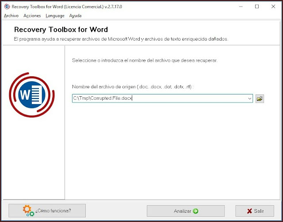Click the app icon in the title bar
This screenshot has height=222, width=283.
tap(7, 7)
